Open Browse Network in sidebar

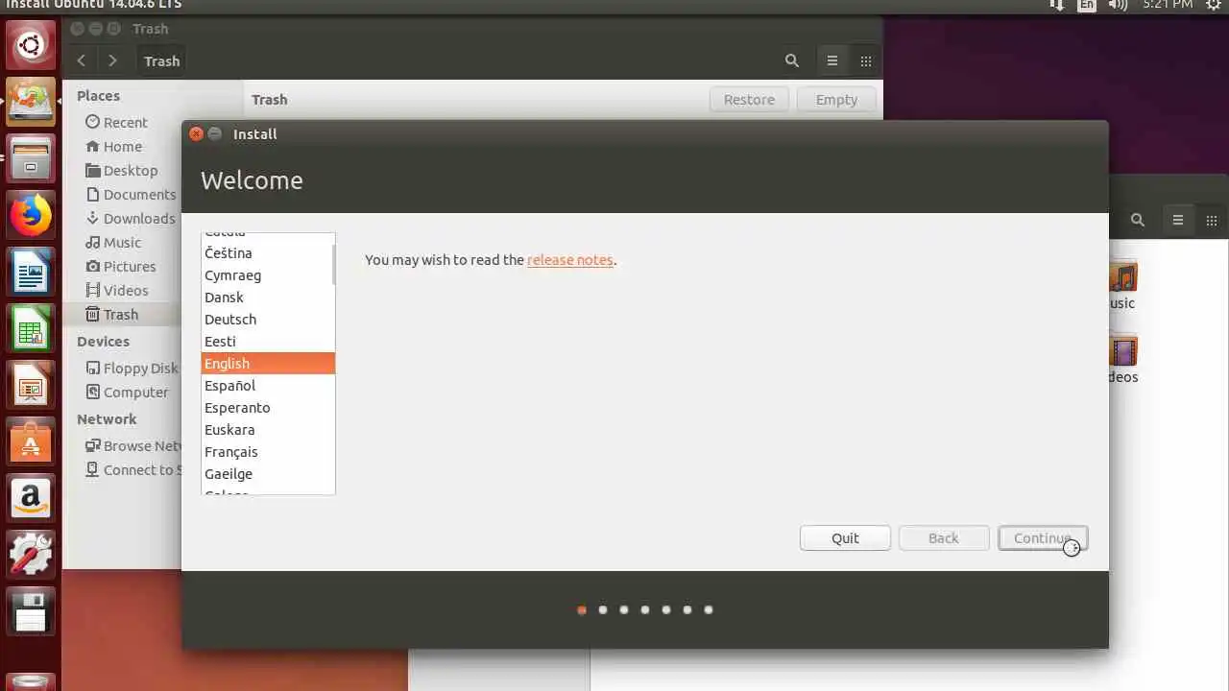coord(133,446)
